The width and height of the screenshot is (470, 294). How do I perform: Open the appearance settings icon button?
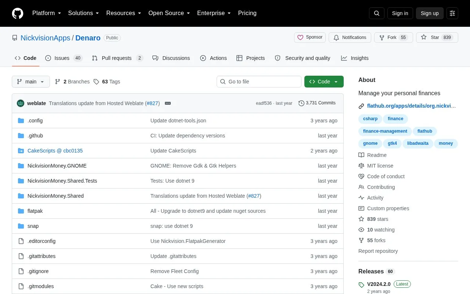452,13
